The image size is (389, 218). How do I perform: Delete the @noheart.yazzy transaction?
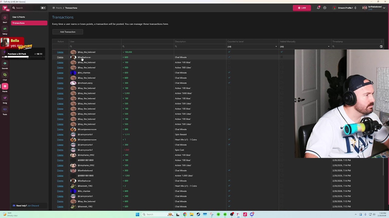(60, 83)
